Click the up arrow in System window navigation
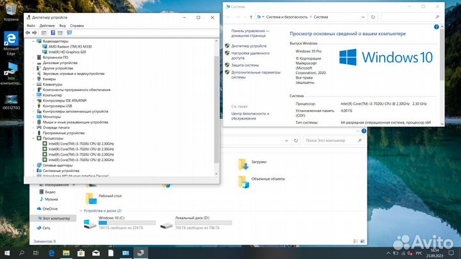The width and height of the screenshot is (461, 259). 251,17
